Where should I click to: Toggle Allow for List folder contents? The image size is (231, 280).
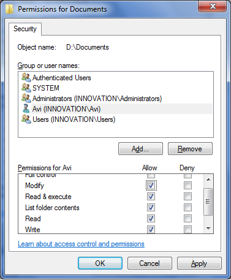151,208
